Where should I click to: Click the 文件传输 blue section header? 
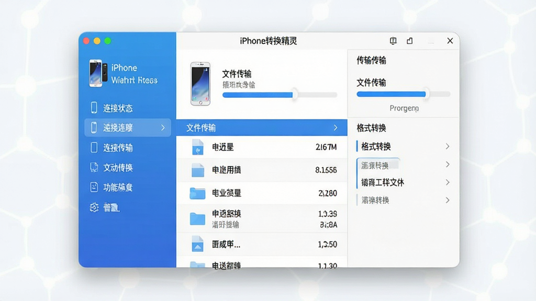click(x=262, y=128)
